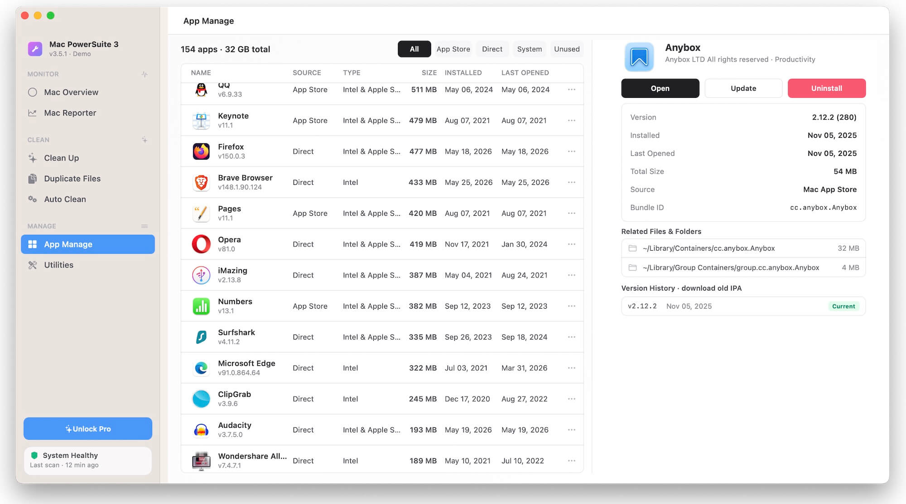Click the ClipGrab app icon

click(201, 399)
